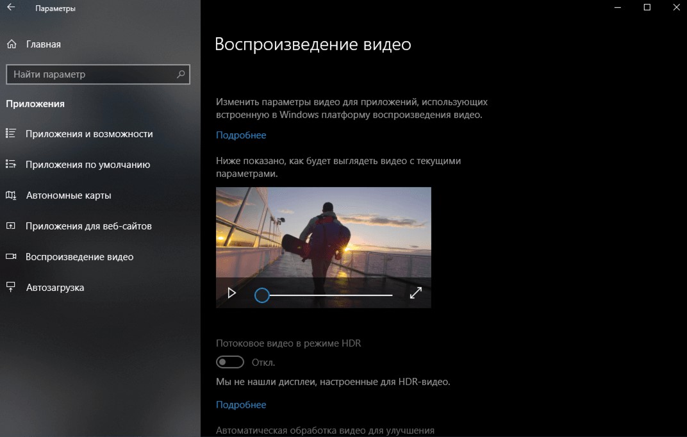
Task: Click the Приложения category header
Action: 35,104
